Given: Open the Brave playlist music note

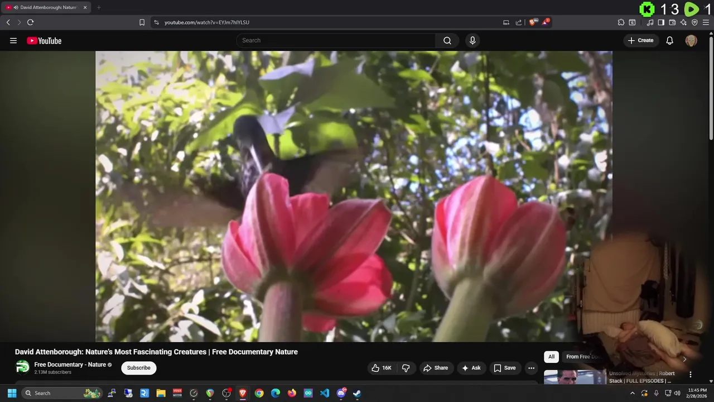Looking at the screenshot, I should click(650, 22).
